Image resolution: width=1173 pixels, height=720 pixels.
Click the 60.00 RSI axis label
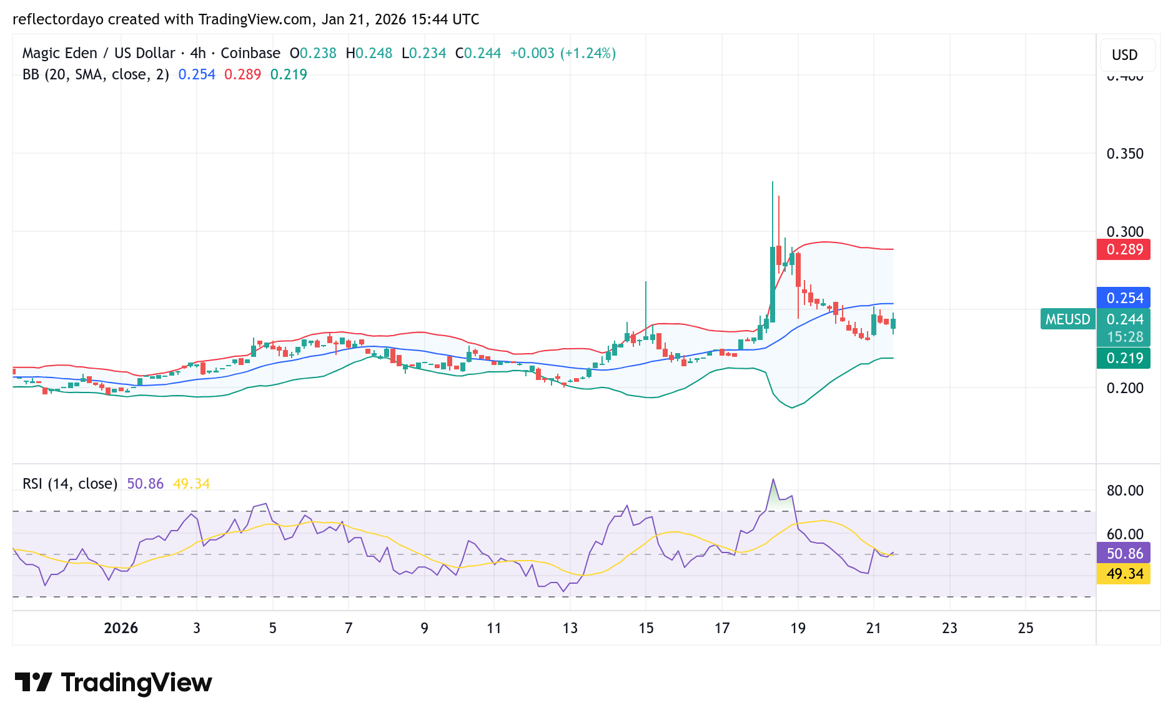(x=1125, y=534)
